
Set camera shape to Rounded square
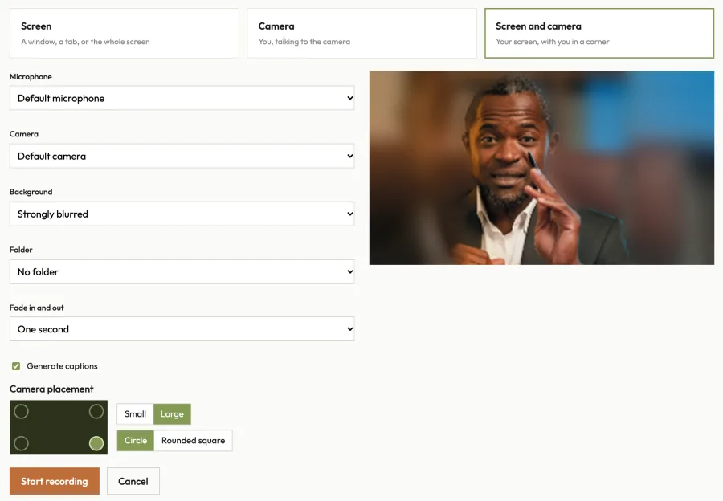(x=193, y=441)
